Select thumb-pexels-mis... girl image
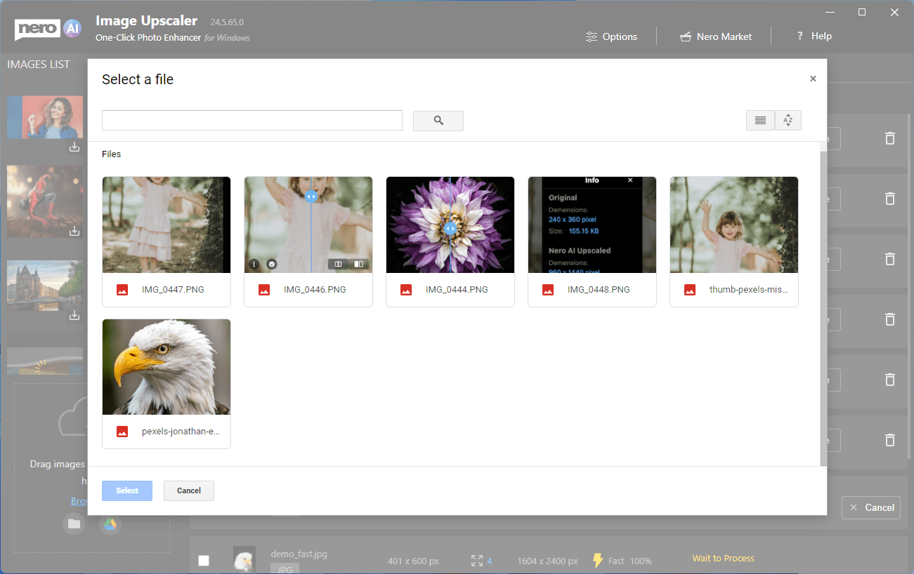 pos(734,225)
